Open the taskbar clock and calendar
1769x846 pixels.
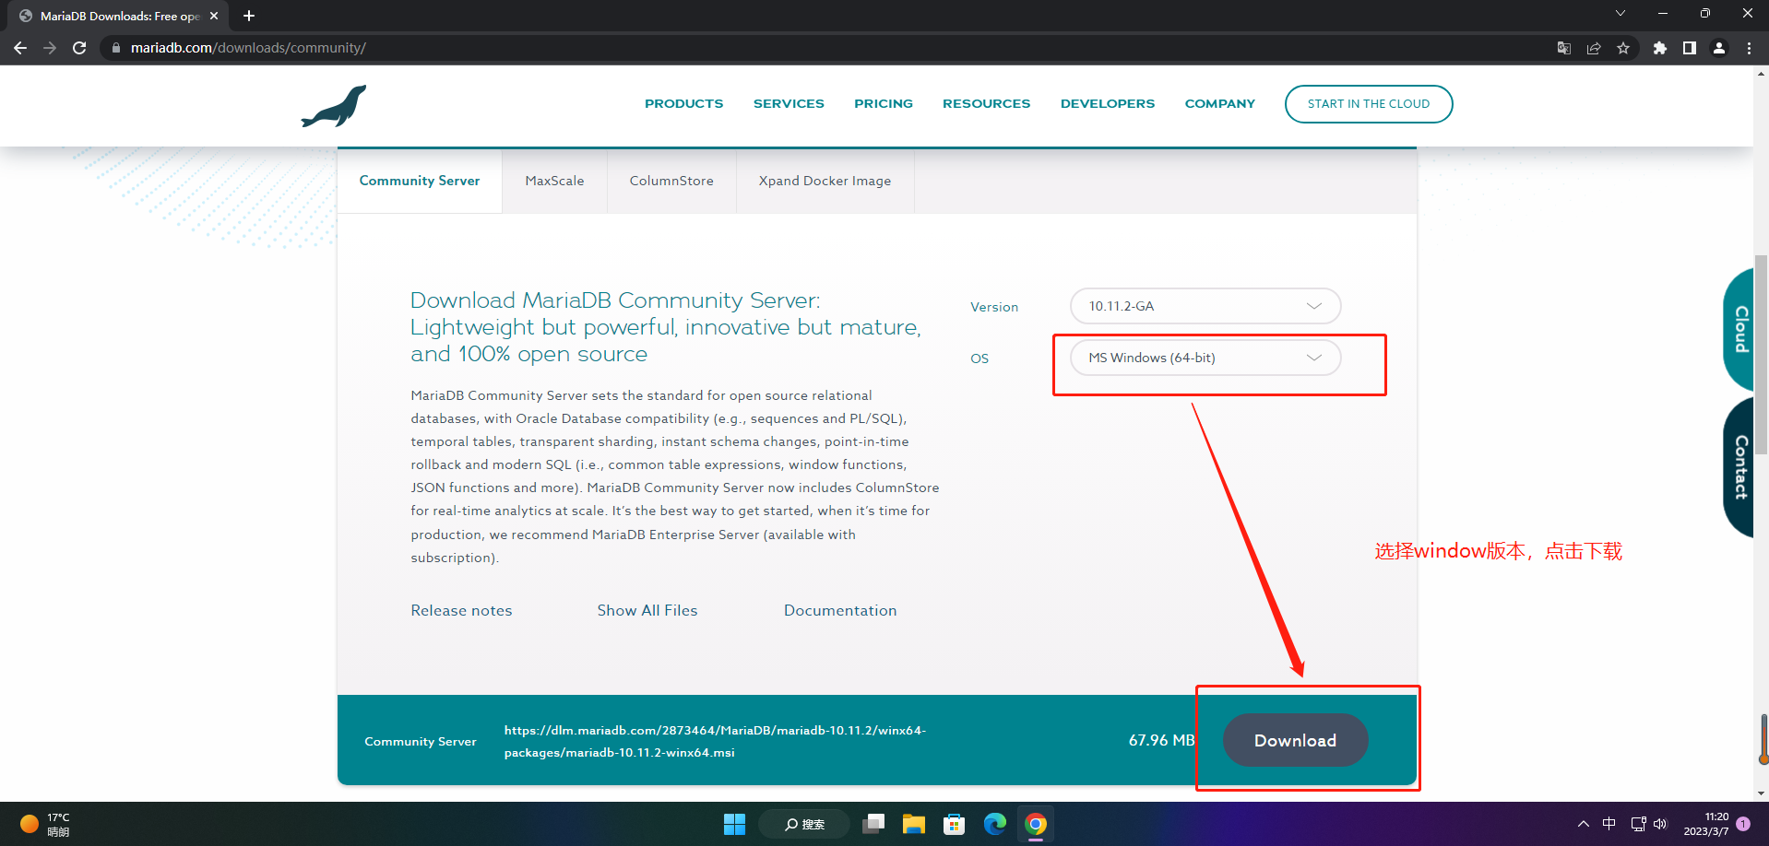pyautogui.click(x=1706, y=824)
